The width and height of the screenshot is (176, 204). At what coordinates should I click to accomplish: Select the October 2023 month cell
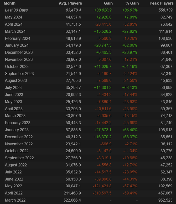pos(17,67)
